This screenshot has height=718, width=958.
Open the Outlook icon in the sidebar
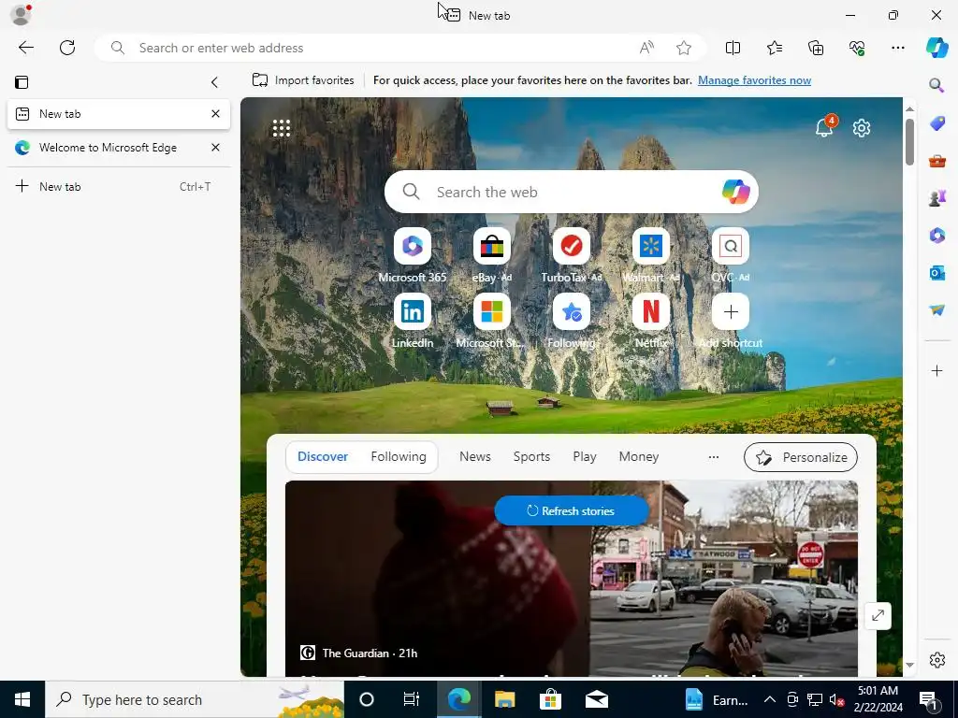(x=936, y=272)
